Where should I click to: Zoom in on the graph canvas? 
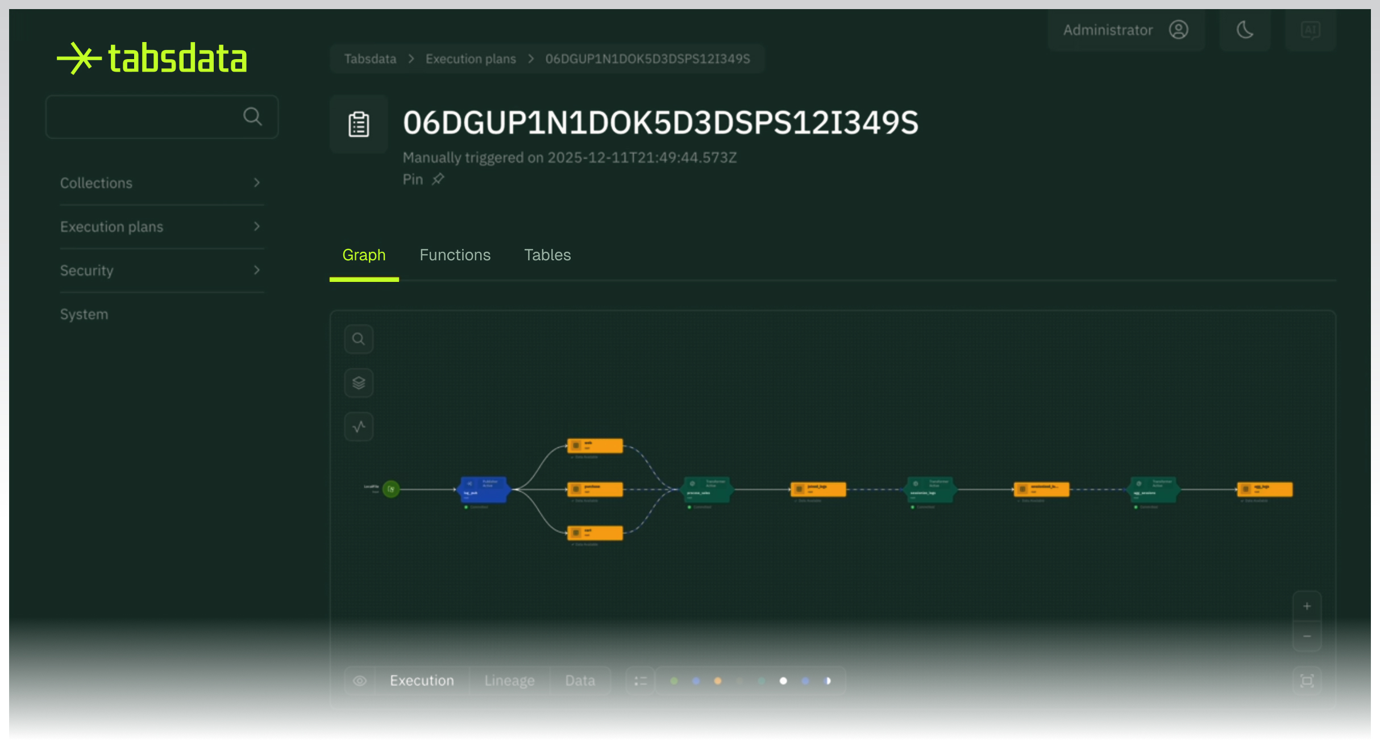[1307, 606]
